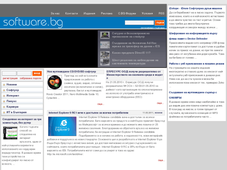Screen dimensions: 227x170
Task: Expand the Софтуер sidebar section
Action: click(x=22, y=90)
